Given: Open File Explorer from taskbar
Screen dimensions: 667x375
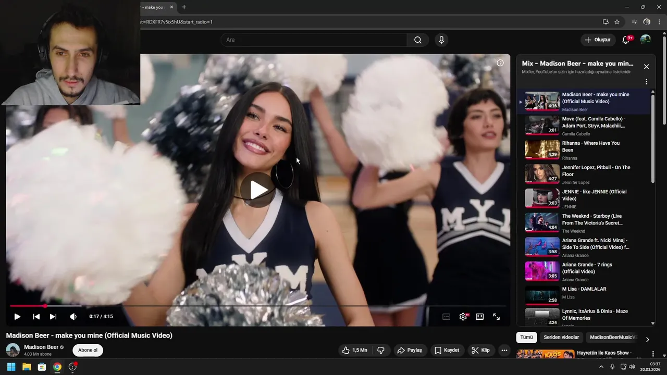Looking at the screenshot, I should [27, 367].
